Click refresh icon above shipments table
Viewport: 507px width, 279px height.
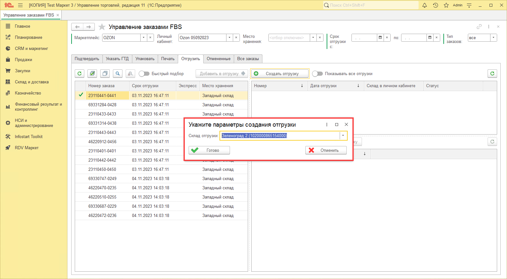coord(492,73)
